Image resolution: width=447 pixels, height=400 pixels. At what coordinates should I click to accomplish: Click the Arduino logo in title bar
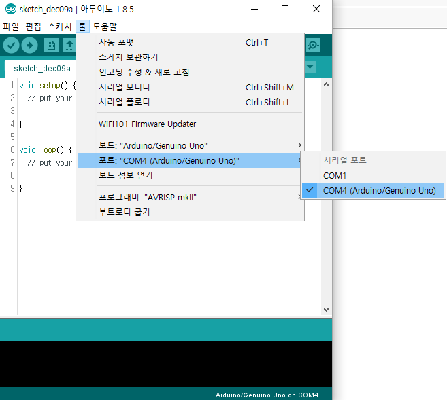click(x=11, y=9)
